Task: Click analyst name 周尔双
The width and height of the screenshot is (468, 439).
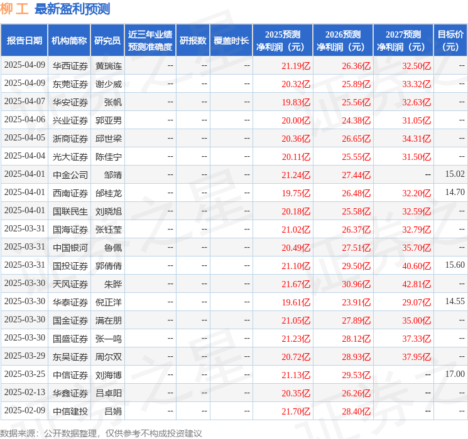Action: [108, 357]
